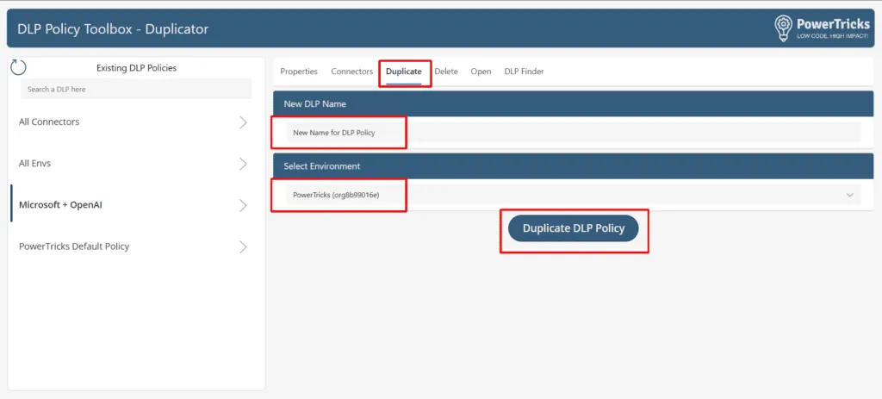The width and height of the screenshot is (882, 399).
Task: Open the PowerTricks Default Policy chevron
Action: click(x=243, y=247)
